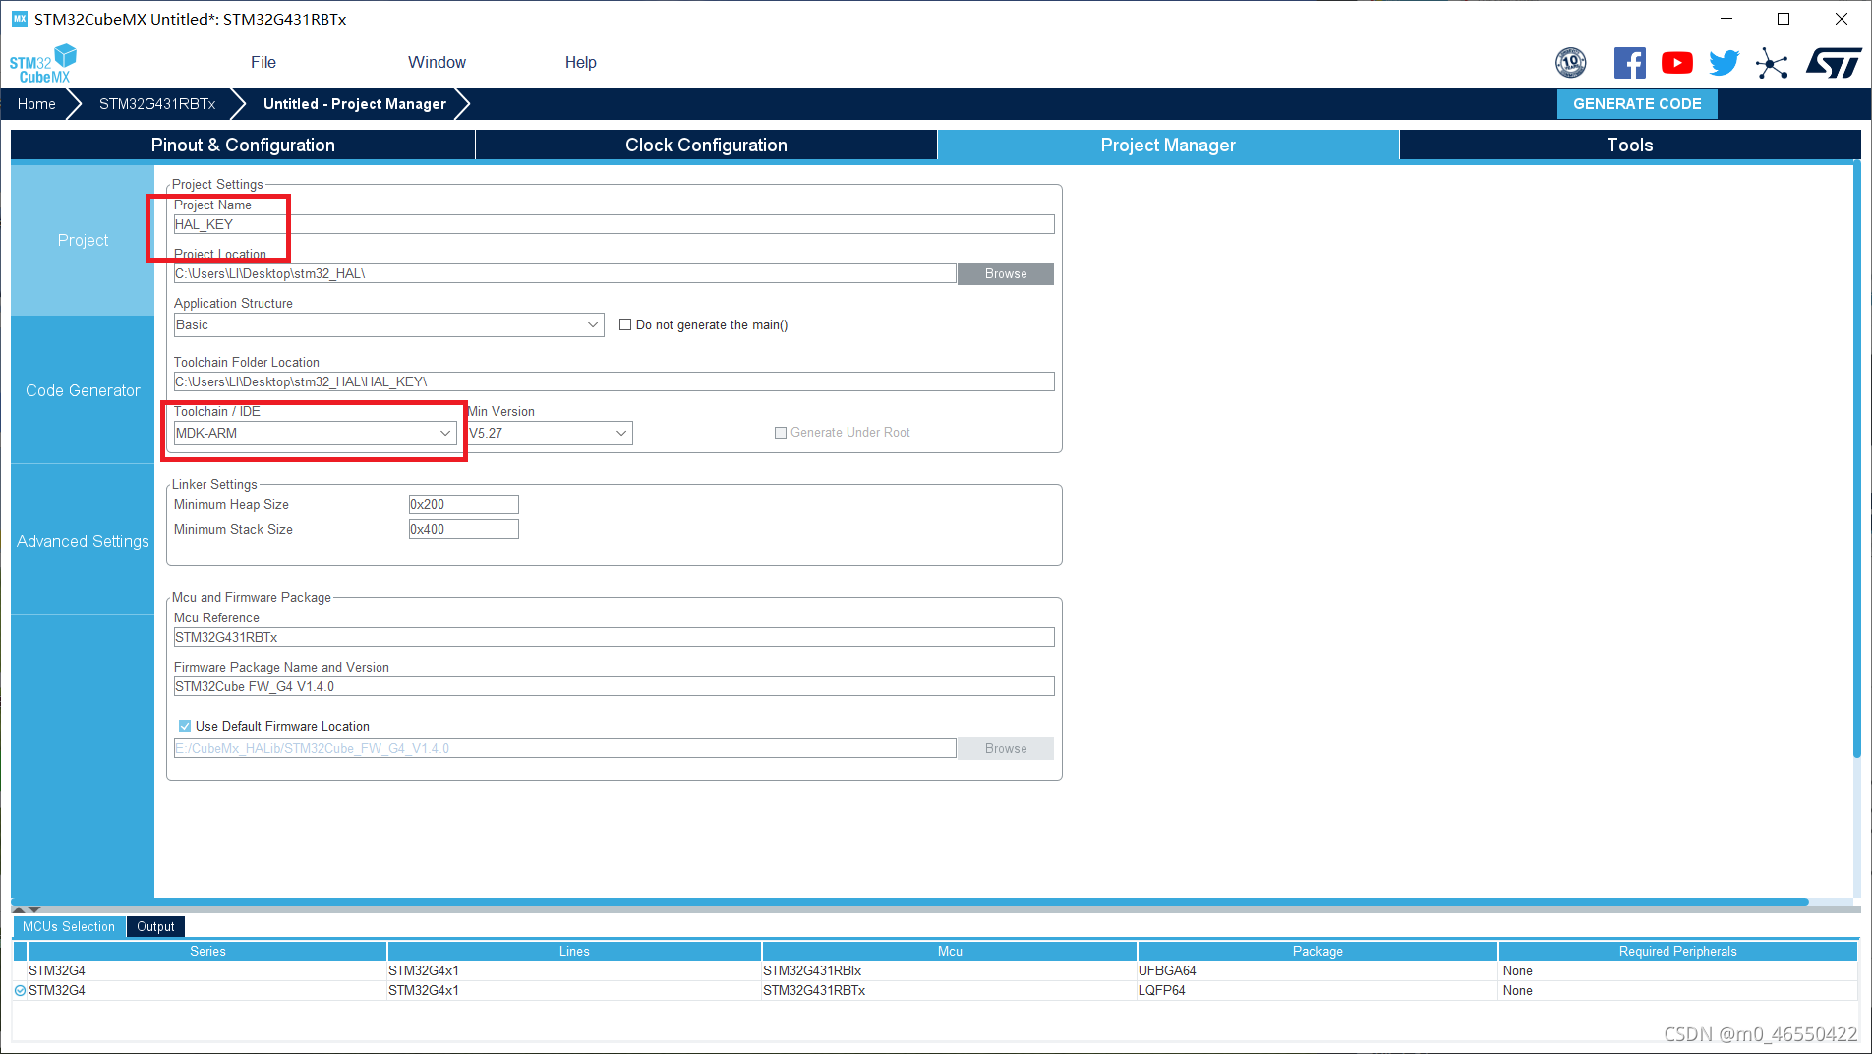Select the STM32G431RBIx table row

click(x=934, y=970)
